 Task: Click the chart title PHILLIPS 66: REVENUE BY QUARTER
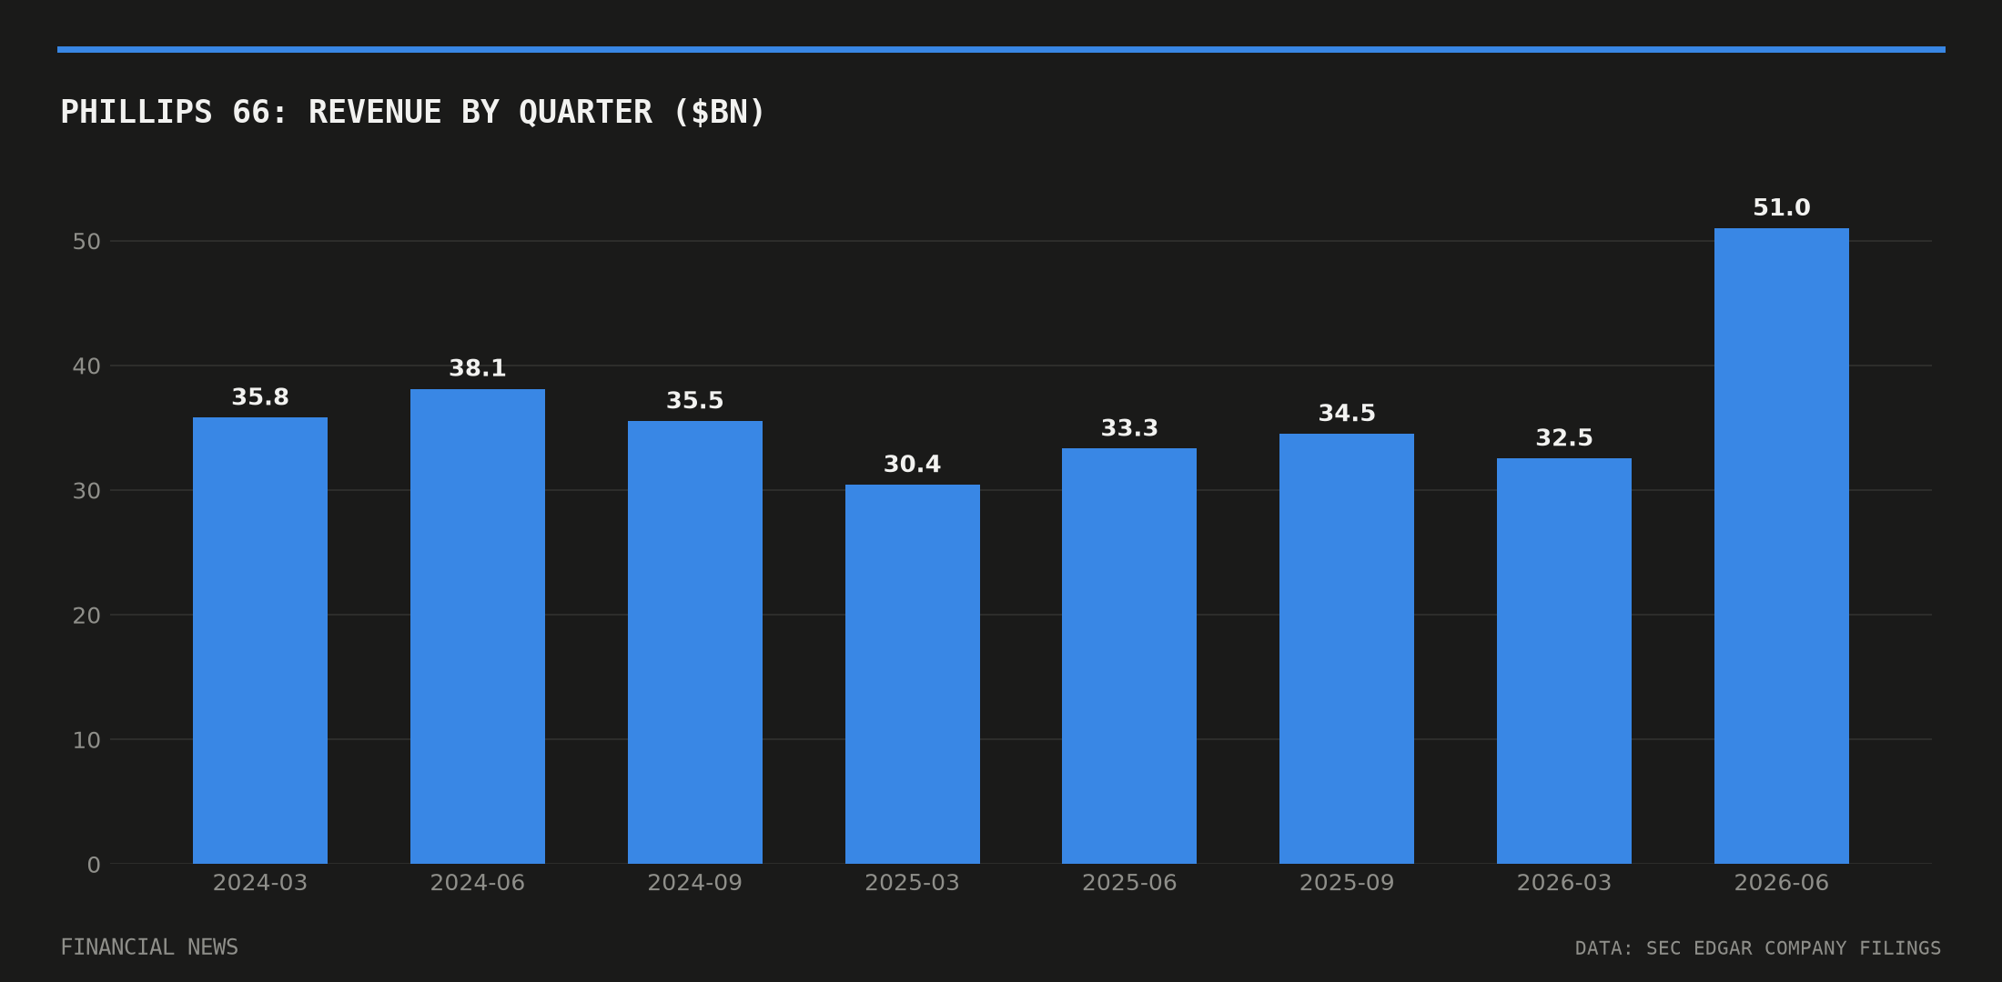(x=412, y=113)
